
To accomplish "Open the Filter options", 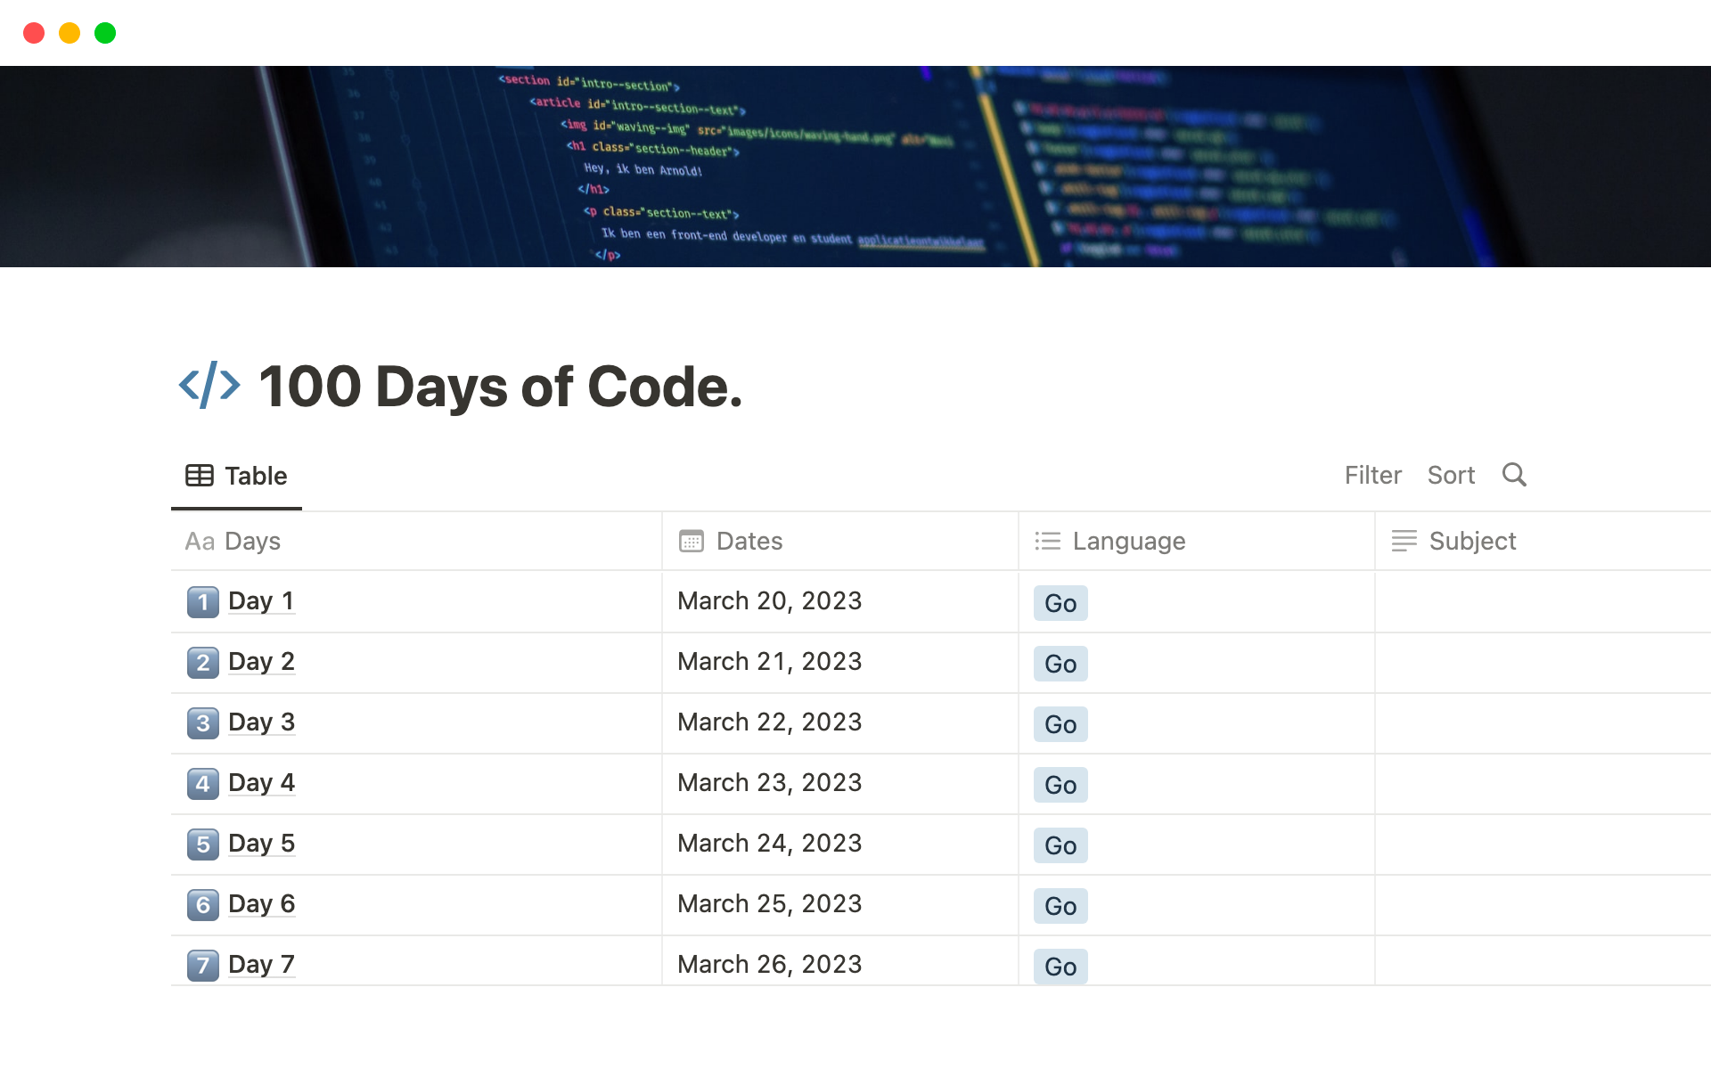I will [1372, 475].
